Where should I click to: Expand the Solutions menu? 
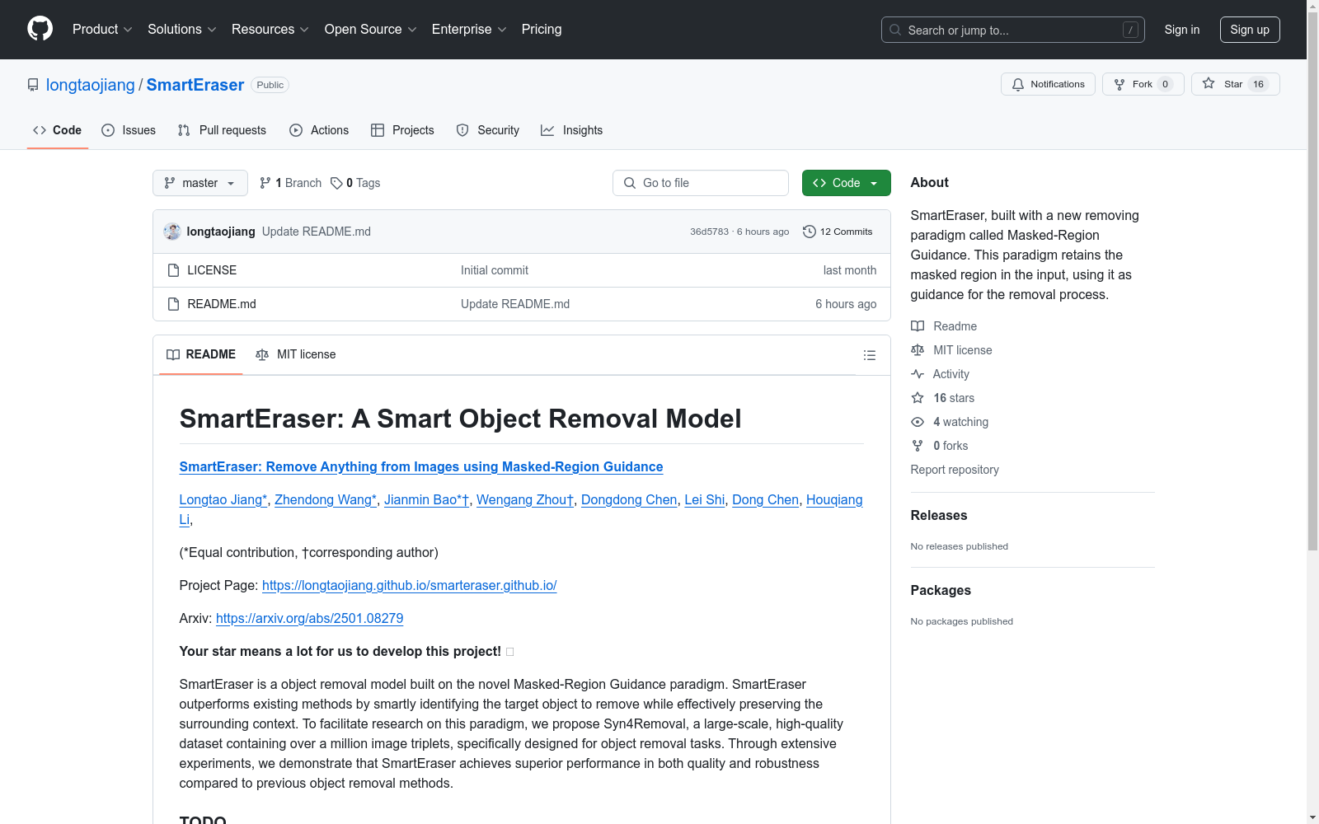click(181, 29)
